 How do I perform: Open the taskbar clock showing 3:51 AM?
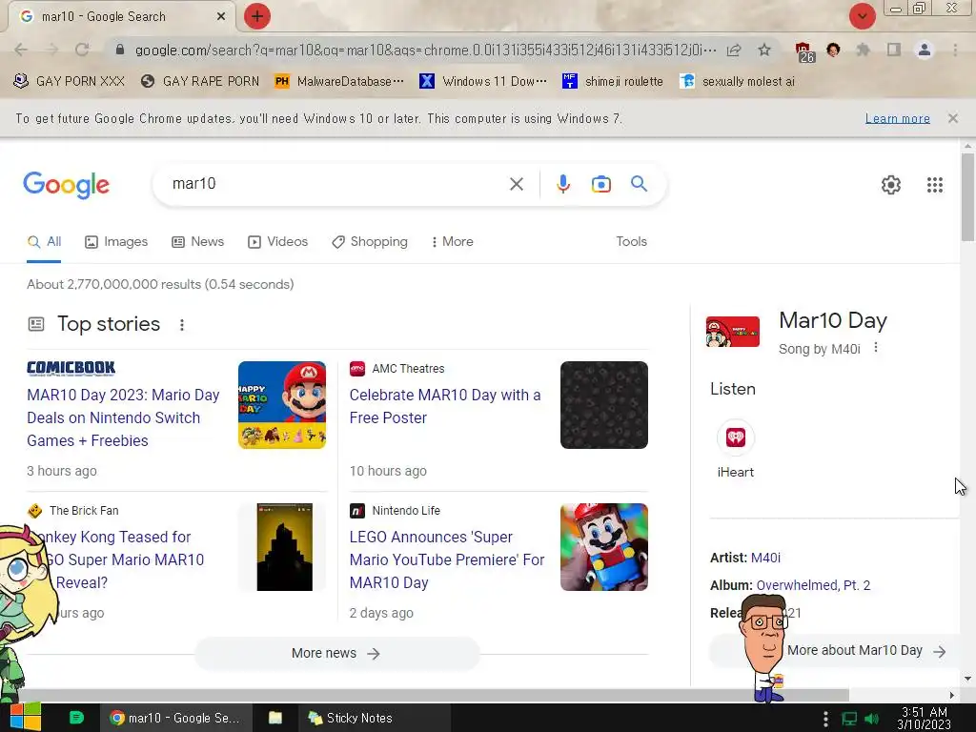click(x=924, y=719)
